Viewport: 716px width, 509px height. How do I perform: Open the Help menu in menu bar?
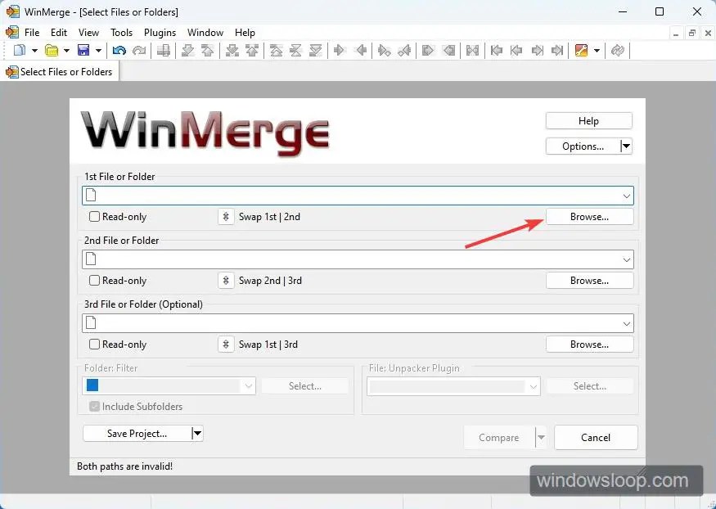pyautogui.click(x=245, y=33)
